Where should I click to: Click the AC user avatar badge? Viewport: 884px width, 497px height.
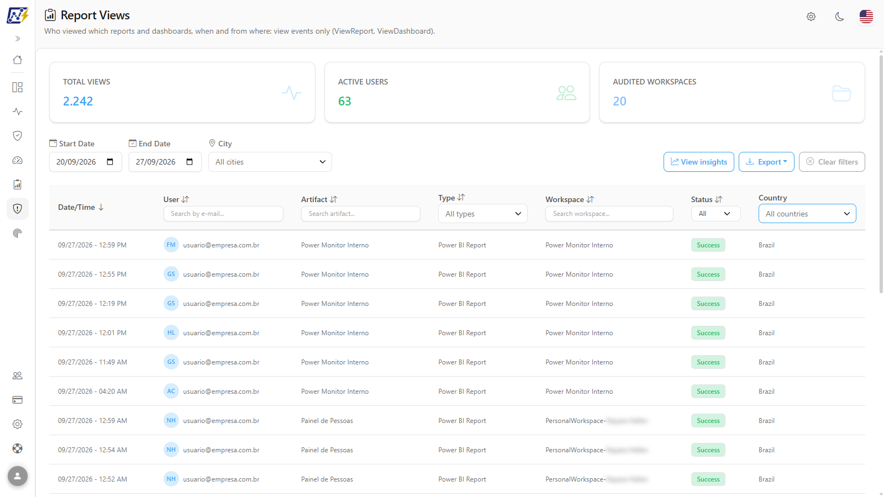171,391
